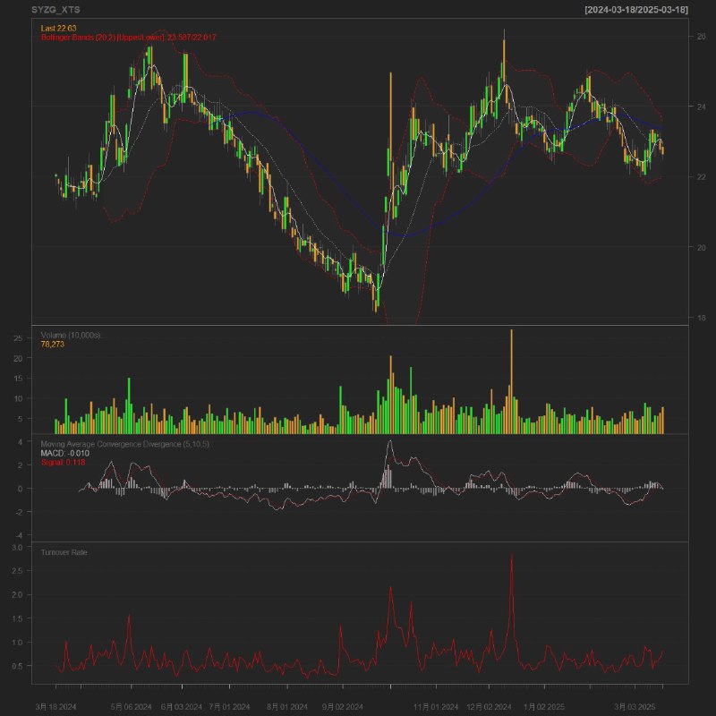Click the highest turnover rate peak
Image resolution: width=716 pixels, height=716 pixels.
tap(511, 556)
